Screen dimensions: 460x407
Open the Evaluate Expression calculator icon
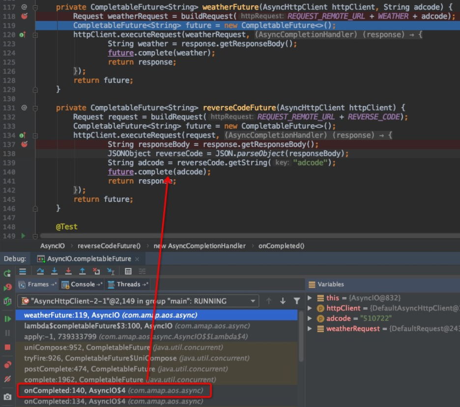(128, 271)
